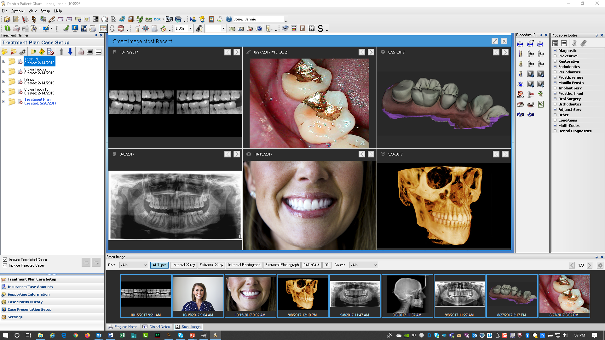
Task: Toggle the 3D image type filter
Action: click(326, 265)
